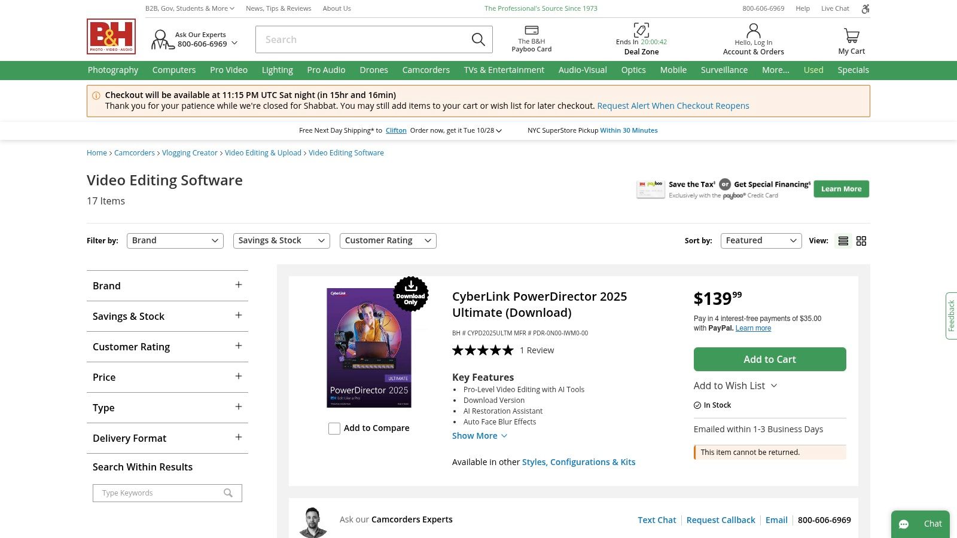
Task: Click the Payboo Card icon
Action: pyautogui.click(x=532, y=30)
